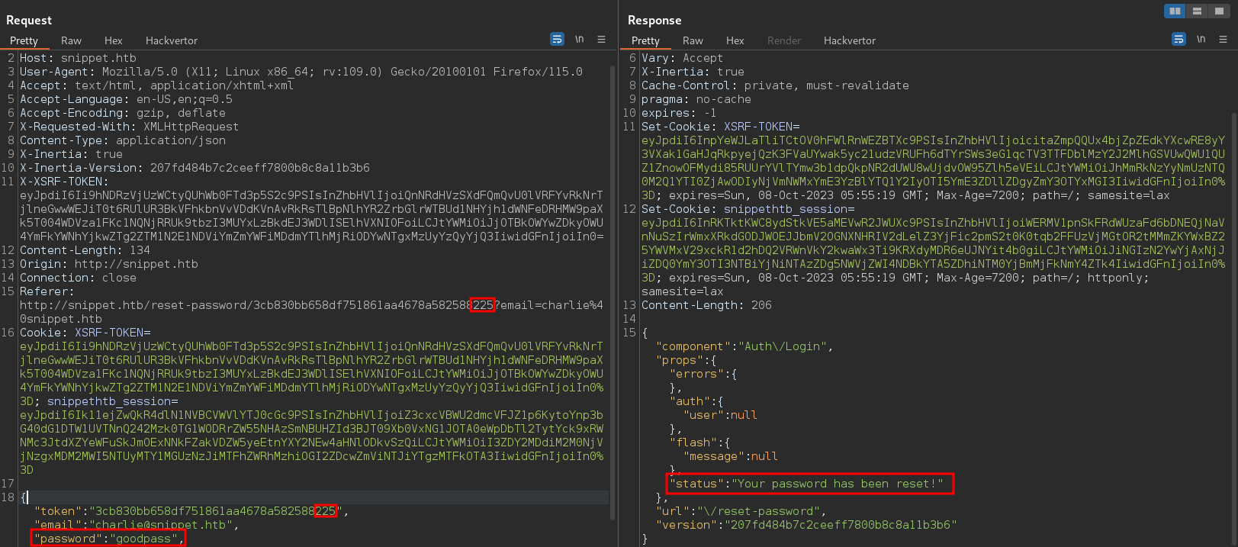Click the User-Agent Mozilla/5.0 header line
The image size is (1238, 547).
(x=301, y=72)
